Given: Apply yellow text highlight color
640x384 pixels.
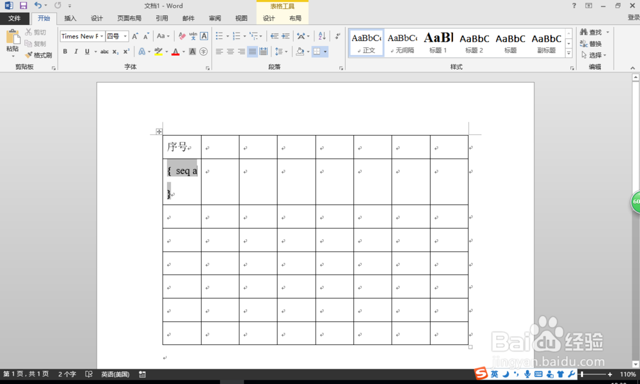Looking at the screenshot, I should [159, 51].
